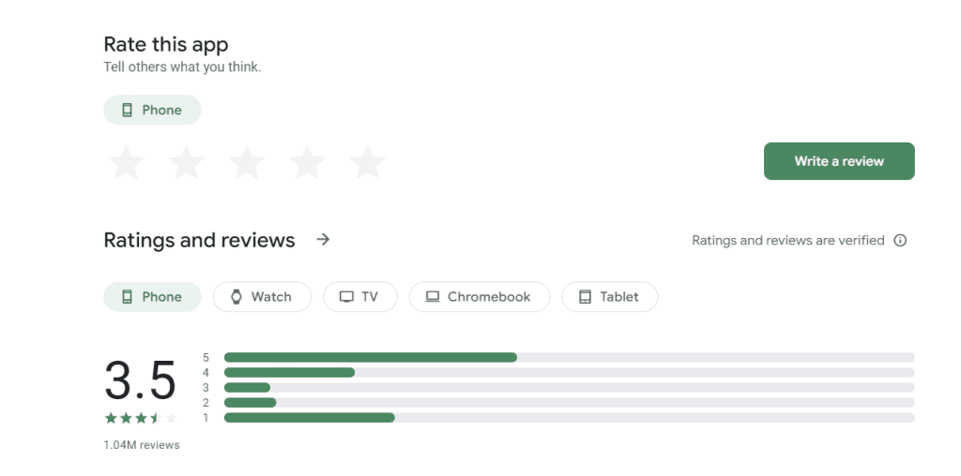Rate the app five stars
Screen dimensions: 961x476
(367, 162)
